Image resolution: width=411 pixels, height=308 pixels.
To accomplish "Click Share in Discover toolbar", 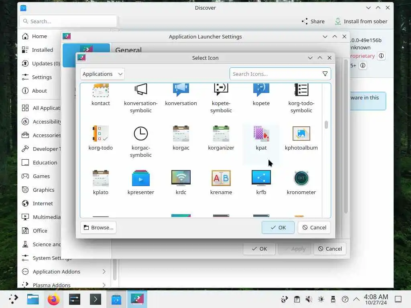I will [313, 21].
